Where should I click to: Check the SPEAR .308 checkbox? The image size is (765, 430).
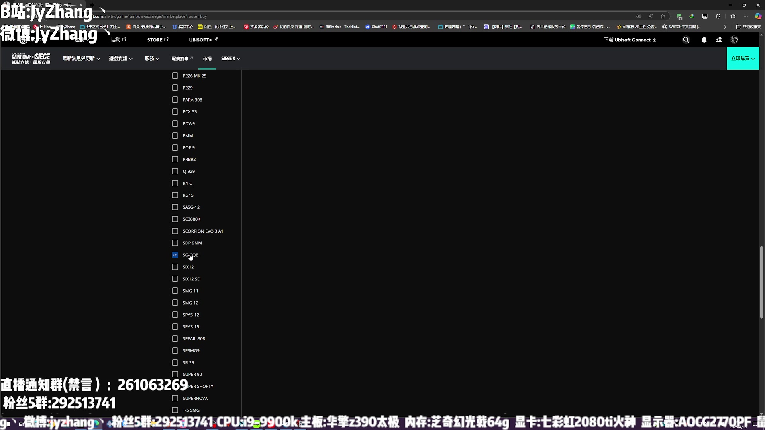[175, 338]
